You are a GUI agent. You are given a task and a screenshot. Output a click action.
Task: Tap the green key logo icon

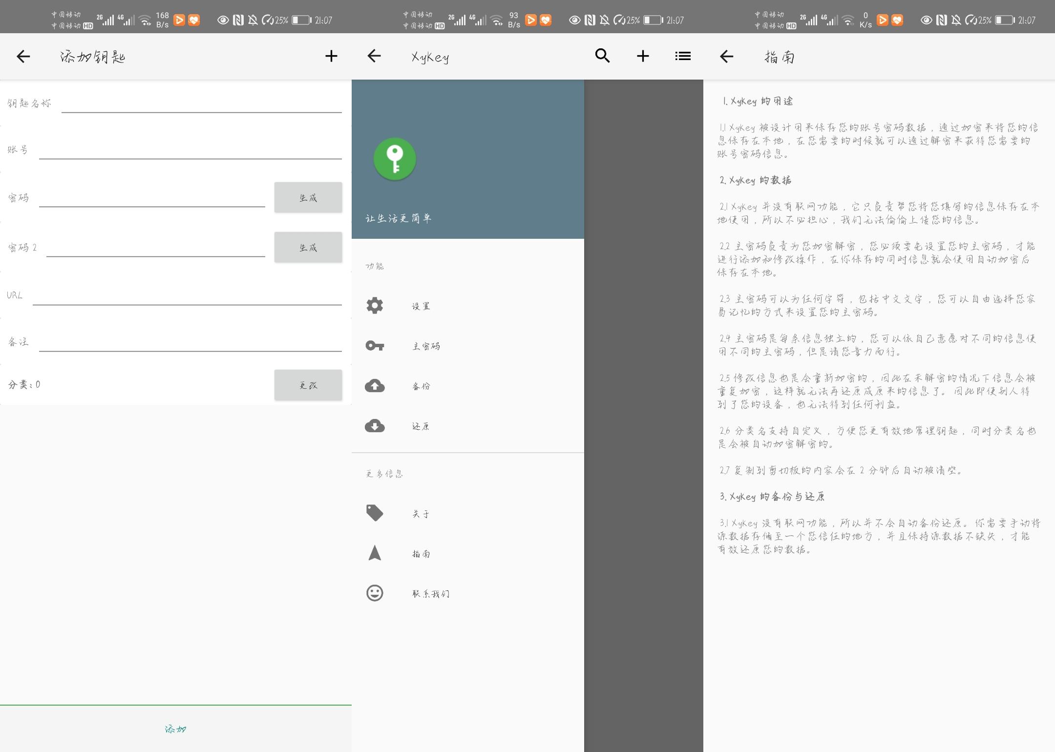[395, 159]
